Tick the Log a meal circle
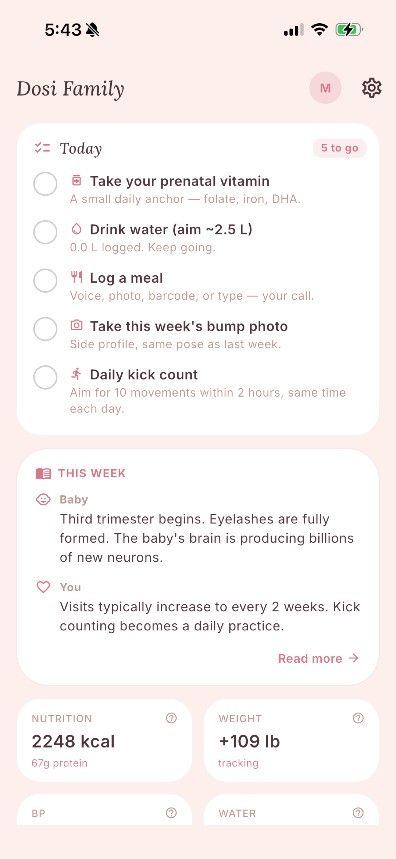 [45, 280]
